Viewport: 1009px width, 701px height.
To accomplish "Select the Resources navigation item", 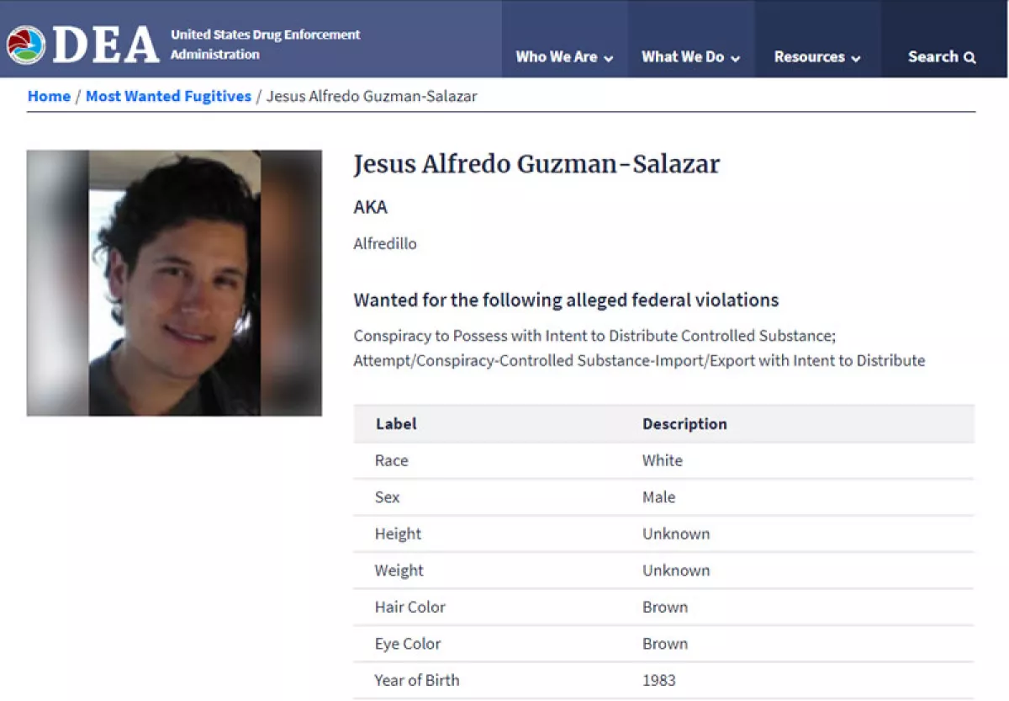I will click(x=809, y=57).
